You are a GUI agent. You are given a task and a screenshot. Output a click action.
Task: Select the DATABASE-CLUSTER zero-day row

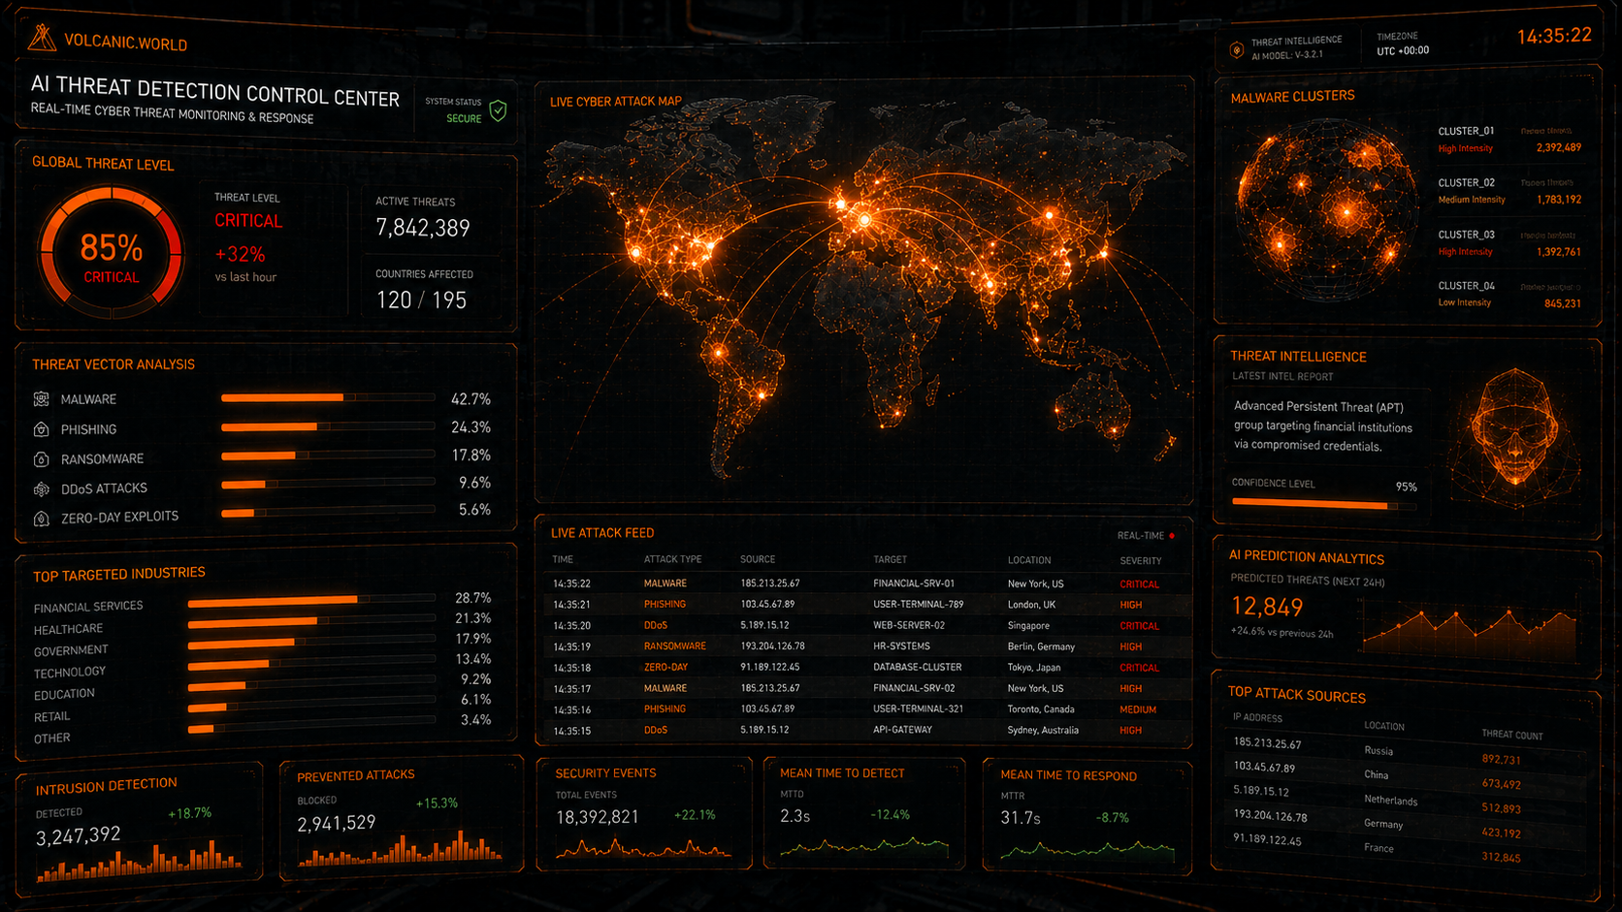pyautogui.click(x=863, y=667)
